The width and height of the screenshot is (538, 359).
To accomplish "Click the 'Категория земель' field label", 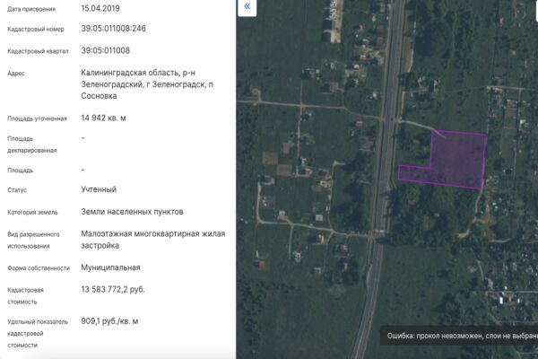I will coord(32,213).
